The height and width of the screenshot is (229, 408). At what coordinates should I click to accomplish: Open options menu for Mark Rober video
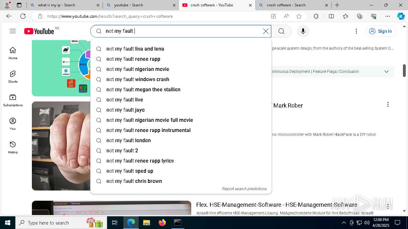388,105
